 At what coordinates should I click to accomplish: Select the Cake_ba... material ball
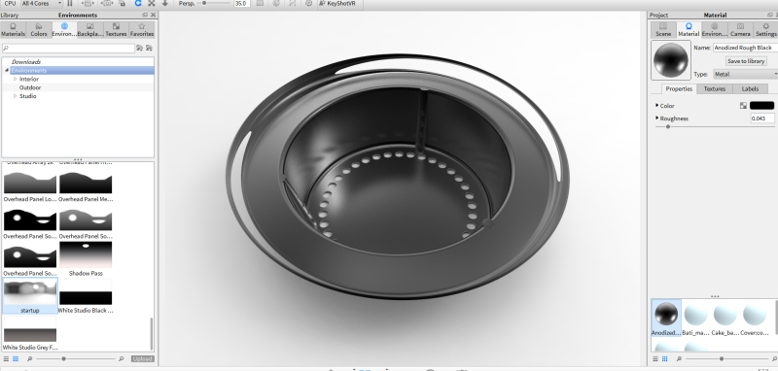point(725,318)
